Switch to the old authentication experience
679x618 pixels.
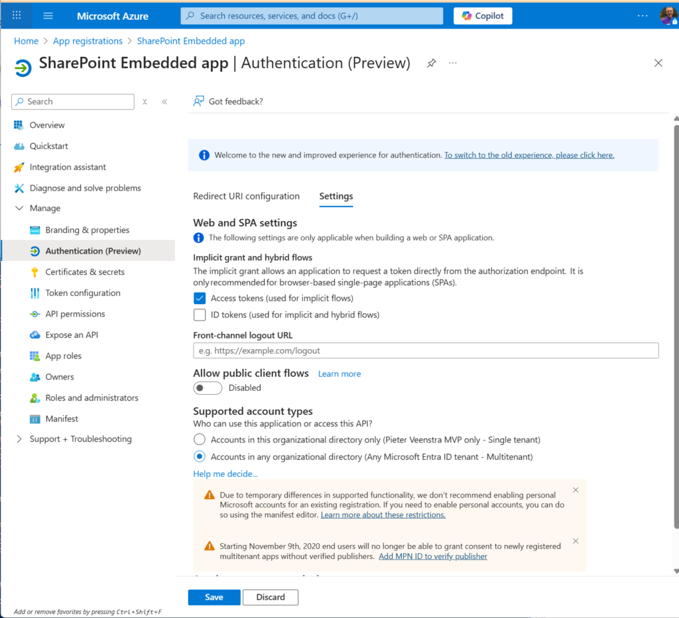528,155
